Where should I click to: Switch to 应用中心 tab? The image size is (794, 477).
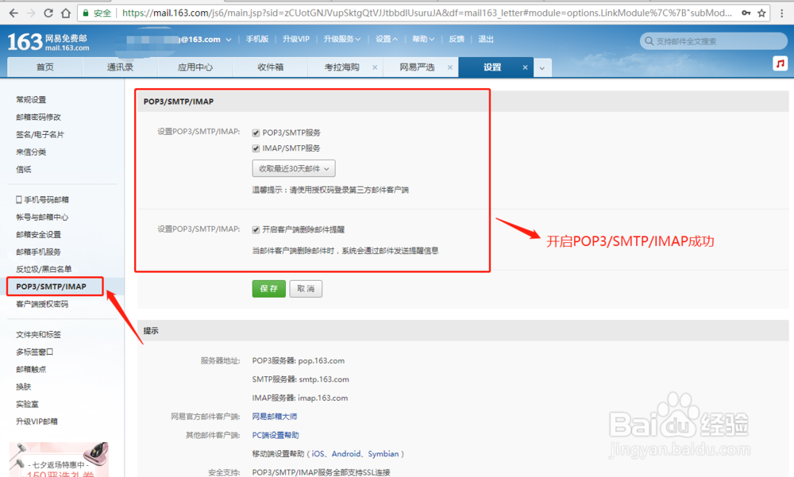click(x=195, y=67)
